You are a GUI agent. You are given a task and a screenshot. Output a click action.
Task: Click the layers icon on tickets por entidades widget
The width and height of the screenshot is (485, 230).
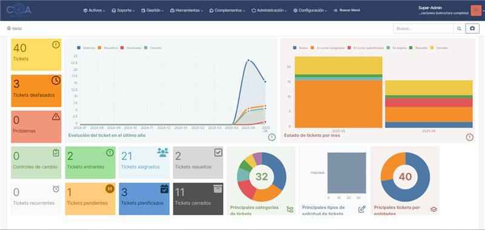pos(433,209)
